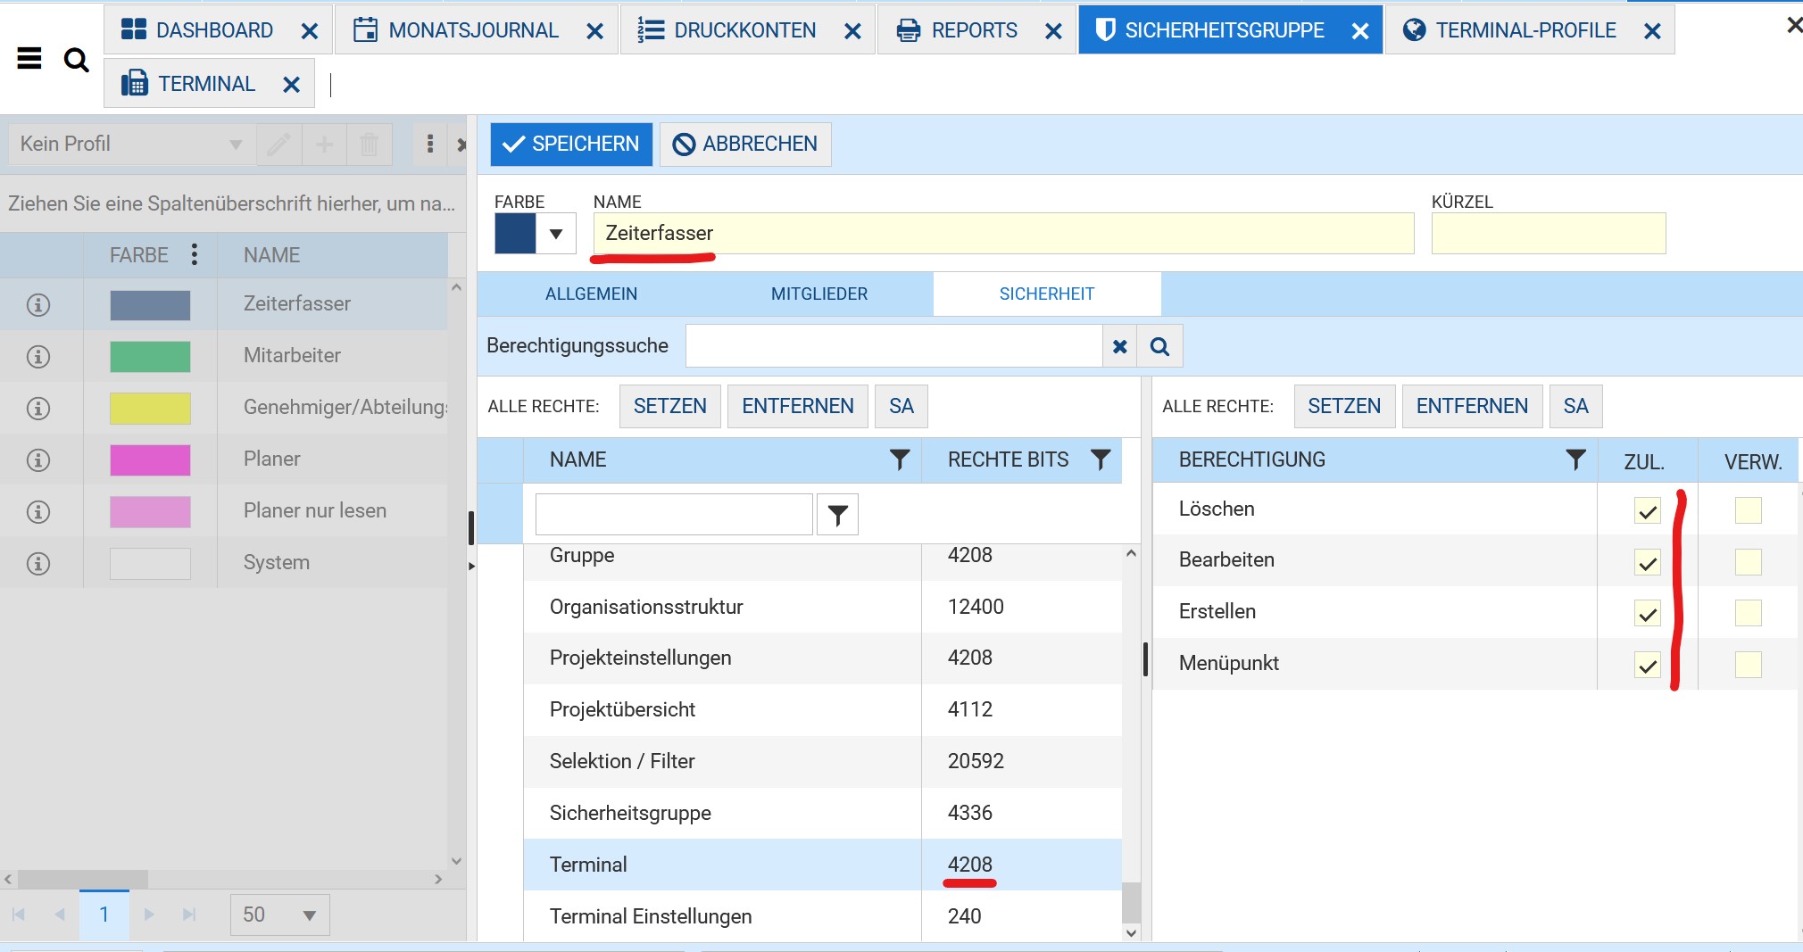Click the search magnifier icon top left
The height and width of the screenshot is (952, 1803).
77,61
